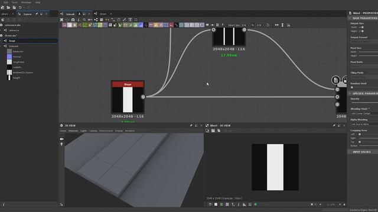Adjust the Opacity slider

click(365, 102)
